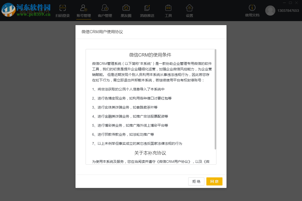The width and height of the screenshot is (302, 201).
Task: Open the 工具 tools icon
Action: [x=168, y=11]
